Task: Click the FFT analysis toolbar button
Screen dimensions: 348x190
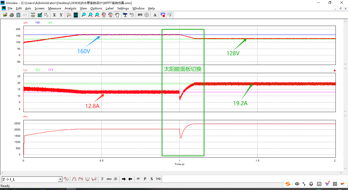Action: (140, 15)
